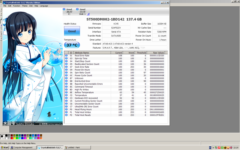This screenshot has height=150, width=240.
Task: Click the Transfer Mode field SATA/600
Action: [116, 36]
